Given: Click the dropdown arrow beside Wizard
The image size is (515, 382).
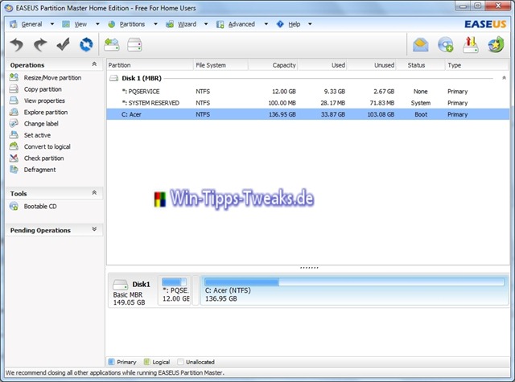Looking at the screenshot, I should point(206,24).
